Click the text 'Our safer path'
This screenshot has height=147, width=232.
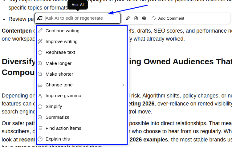click(x=18, y=123)
